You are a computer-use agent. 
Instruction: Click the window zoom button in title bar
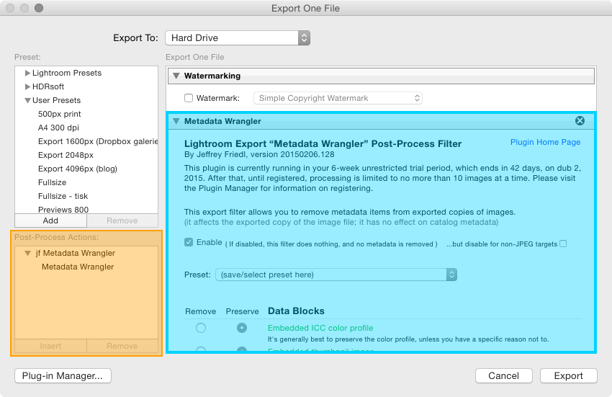[x=39, y=8]
